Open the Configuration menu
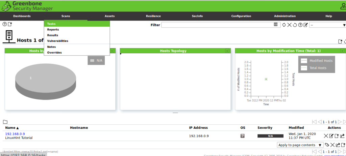This screenshot has height=156, width=346. pyautogui.click(x=241, y=16)
